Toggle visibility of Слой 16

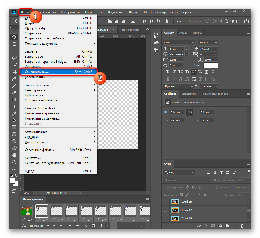pyautogui.click(x=165, y=218)
